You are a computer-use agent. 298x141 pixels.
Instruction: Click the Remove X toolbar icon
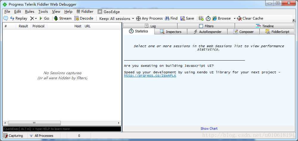point(32,18)
